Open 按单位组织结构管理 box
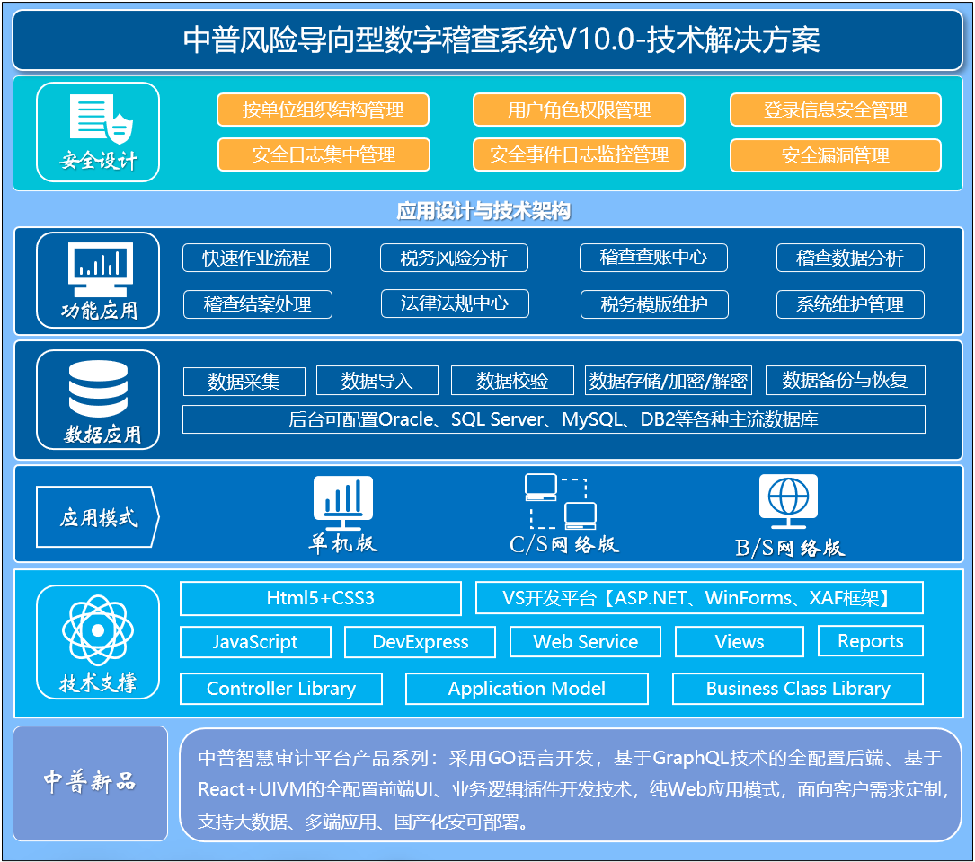 [323, 110]
